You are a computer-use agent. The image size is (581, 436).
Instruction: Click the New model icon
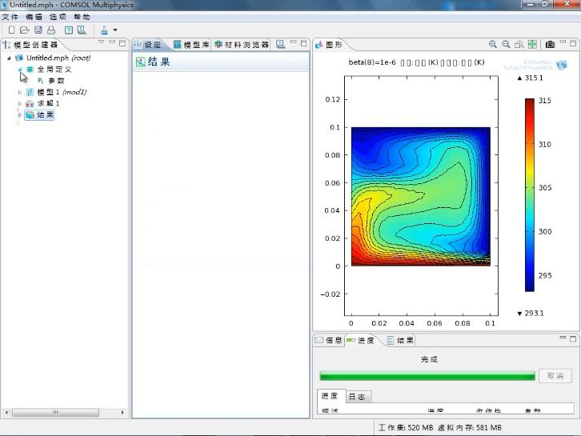pyautogui.click(x=11, y=30)
